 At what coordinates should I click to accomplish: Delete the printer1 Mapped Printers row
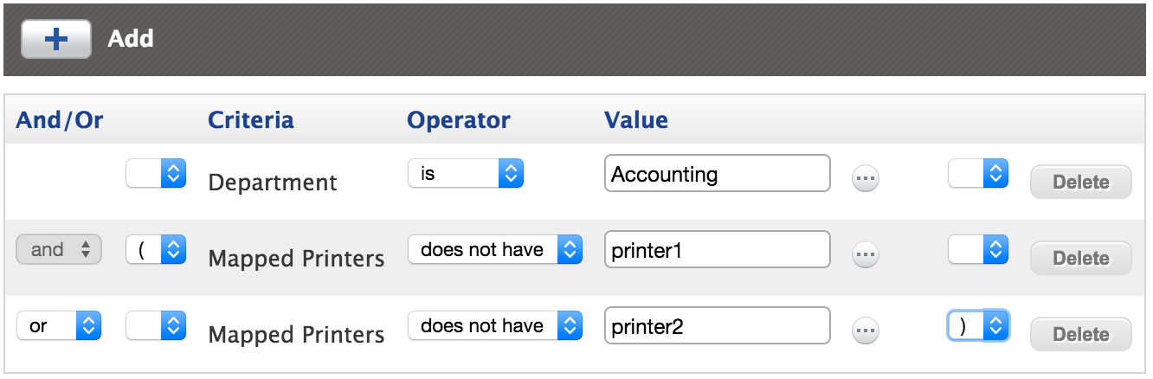click(1080, 258)
